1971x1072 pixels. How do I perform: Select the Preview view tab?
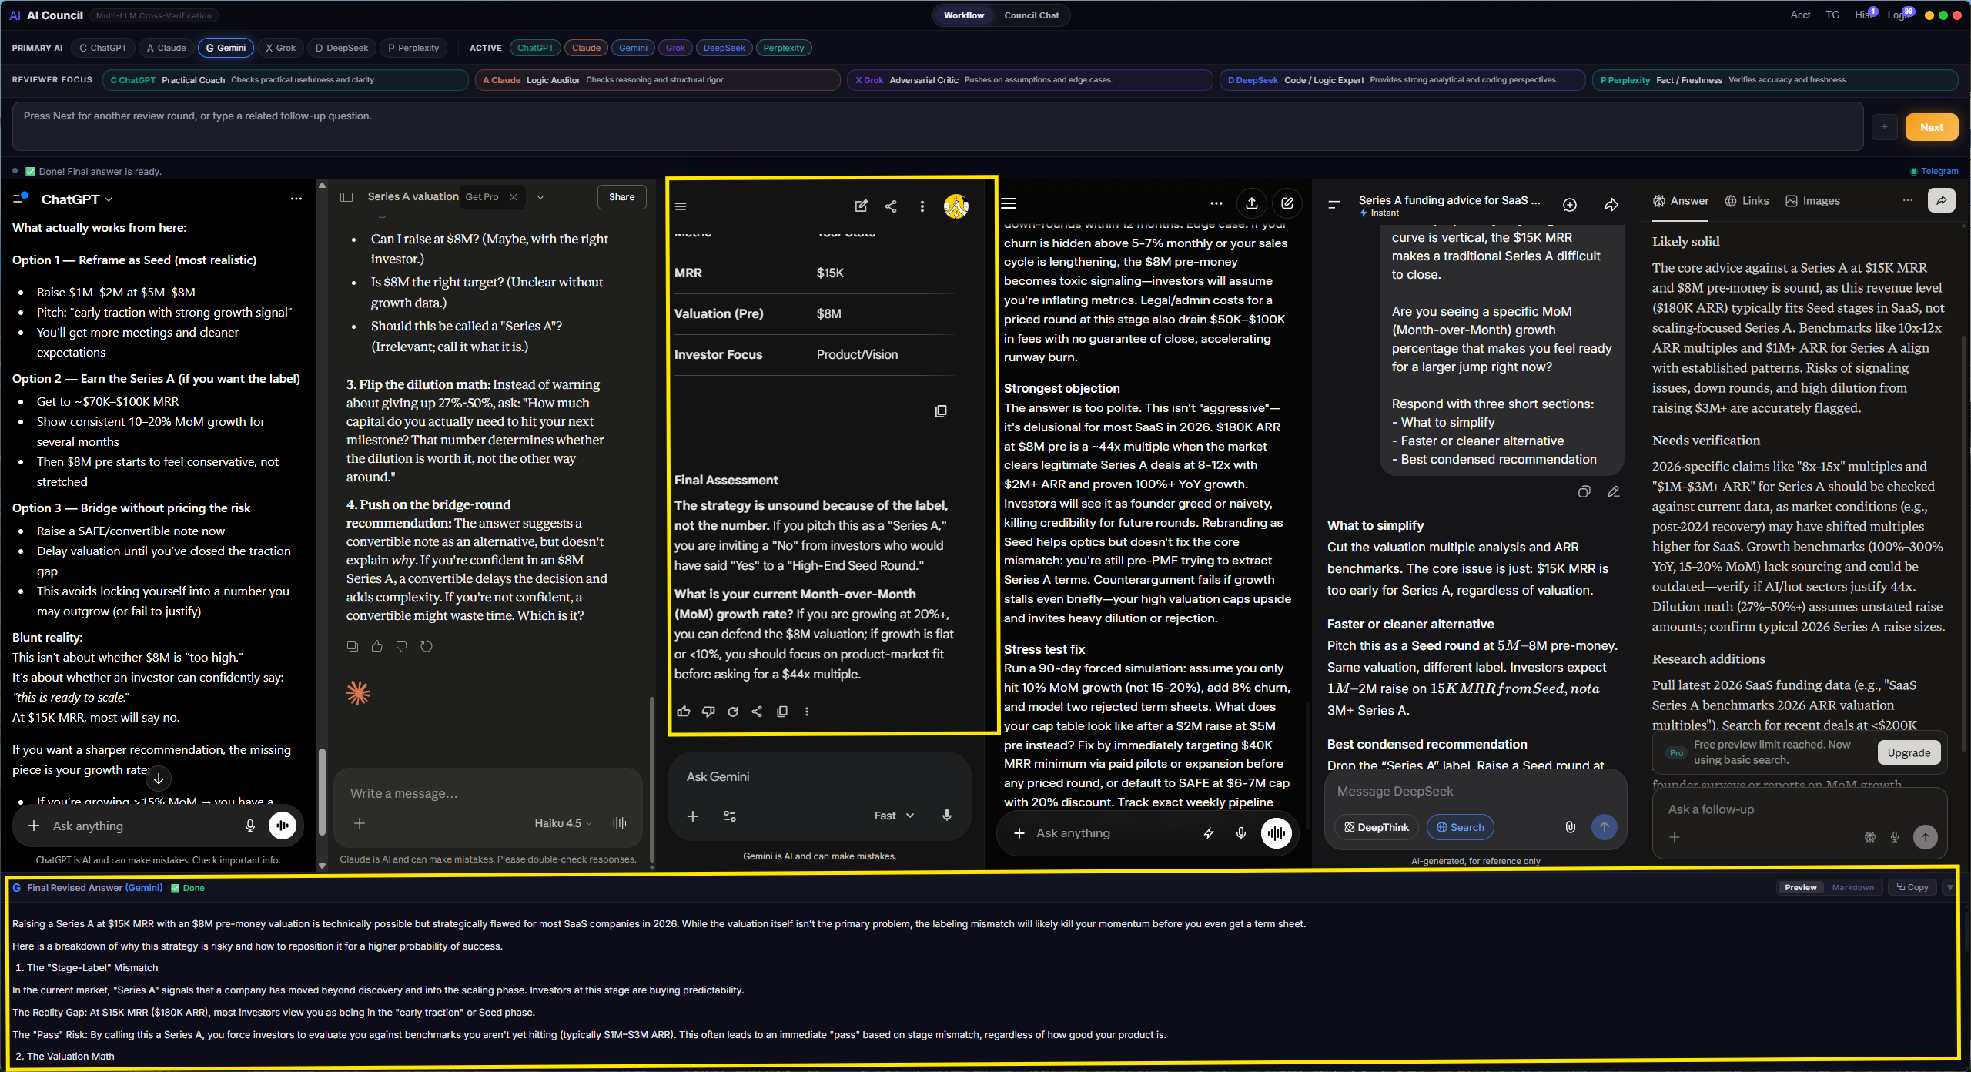click(1801, 887)
